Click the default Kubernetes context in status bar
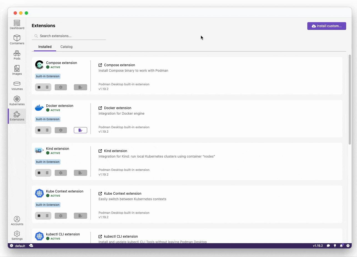 coord(17,246)
